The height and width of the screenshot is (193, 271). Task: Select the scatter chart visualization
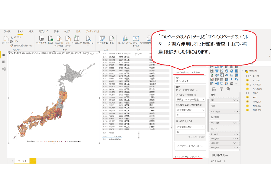point(222,71)
